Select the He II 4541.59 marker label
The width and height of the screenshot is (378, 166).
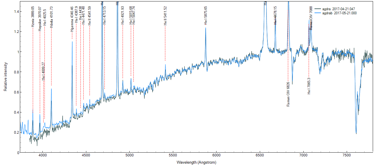click(x=90, y=16)
